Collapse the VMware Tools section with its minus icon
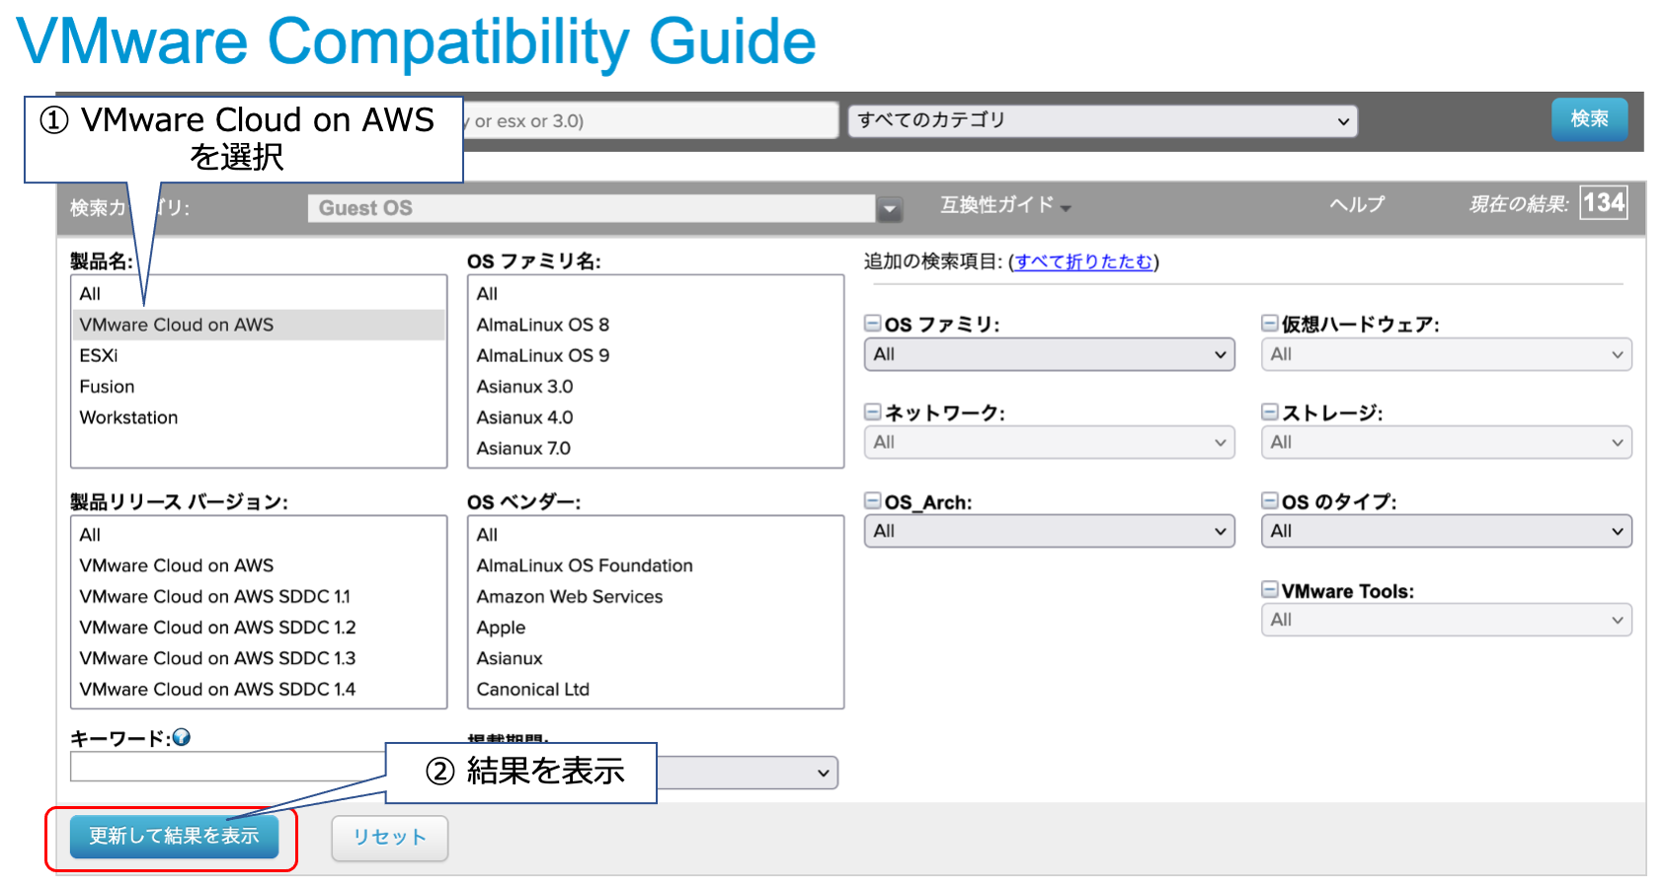The width and height of the screenshot is (1665, 888). coord(1270,590)
